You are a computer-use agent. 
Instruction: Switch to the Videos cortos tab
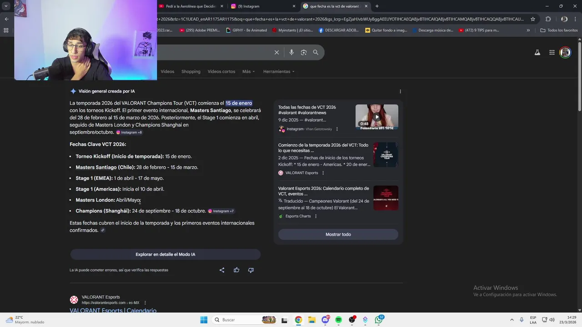221,72
